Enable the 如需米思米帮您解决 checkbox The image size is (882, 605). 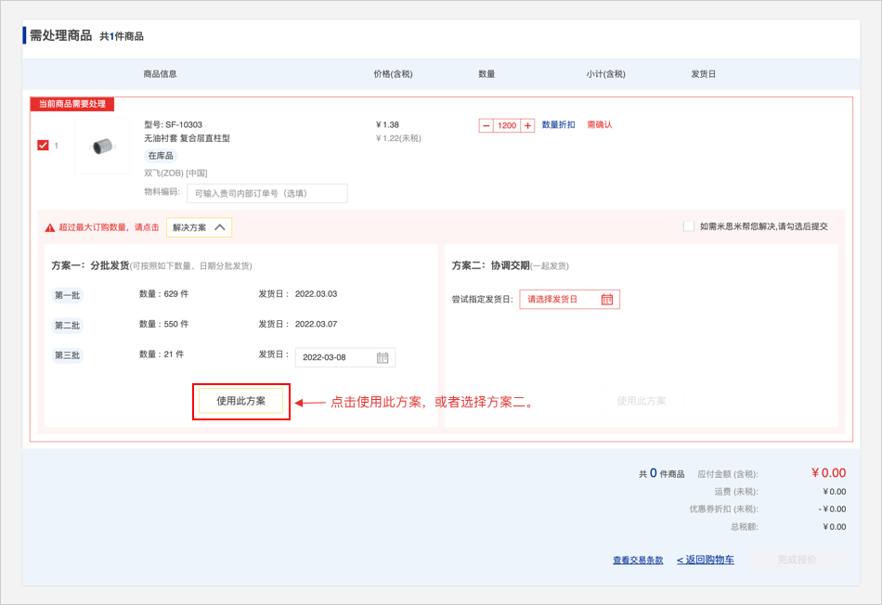click(x=688, y=226)
